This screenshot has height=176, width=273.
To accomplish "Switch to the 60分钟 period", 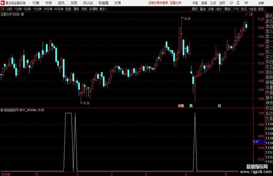I will click(59, 9).
